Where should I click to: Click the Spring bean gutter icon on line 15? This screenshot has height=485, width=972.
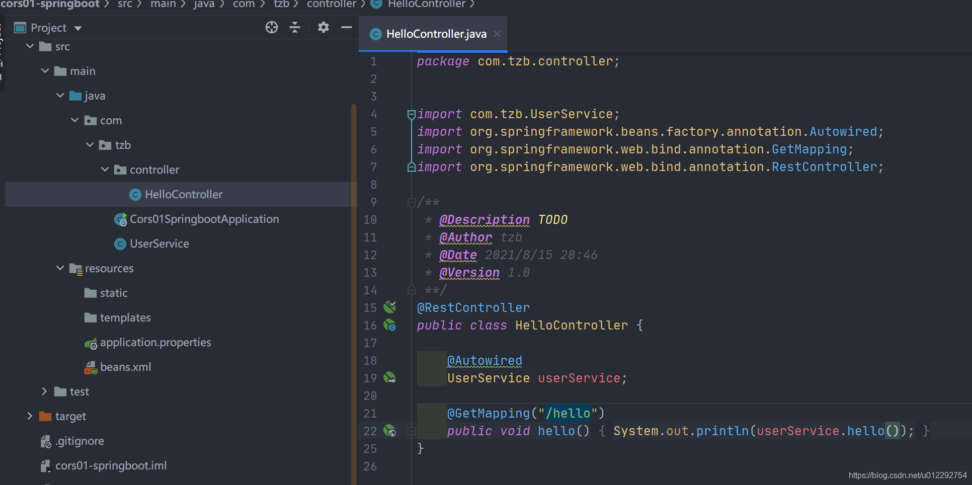tap(390, 307)
